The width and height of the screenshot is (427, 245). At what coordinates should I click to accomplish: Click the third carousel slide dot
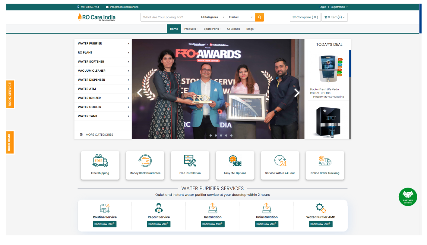pyautogui.click(x=221, y=135)
